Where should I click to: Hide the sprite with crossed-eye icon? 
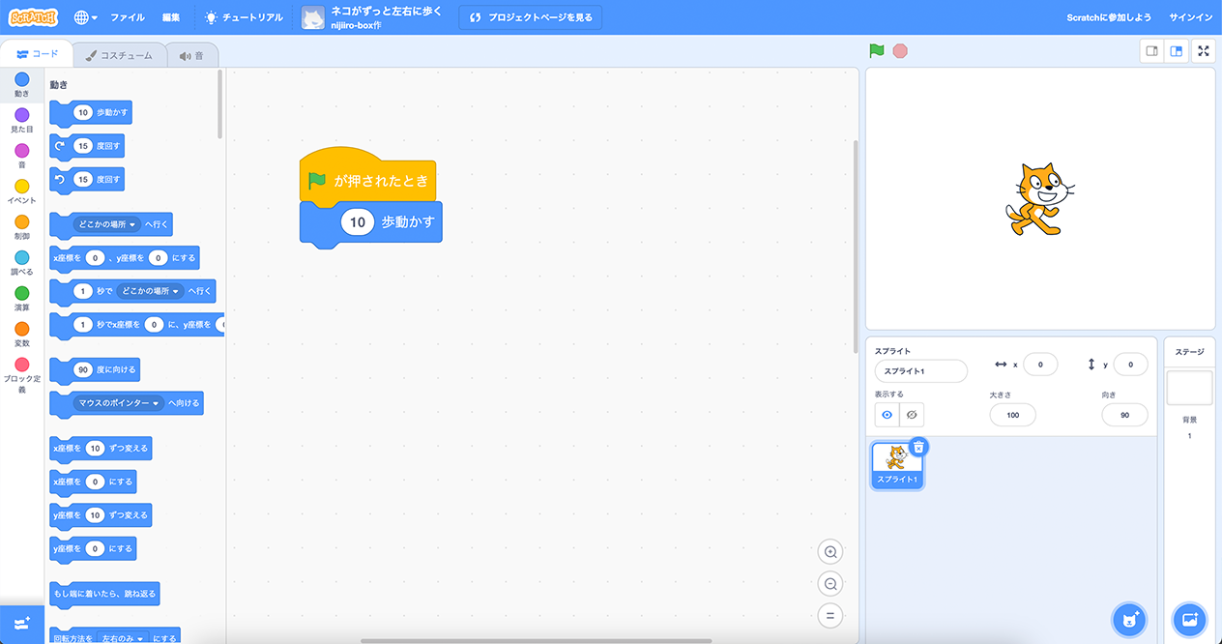coord(912,415)
